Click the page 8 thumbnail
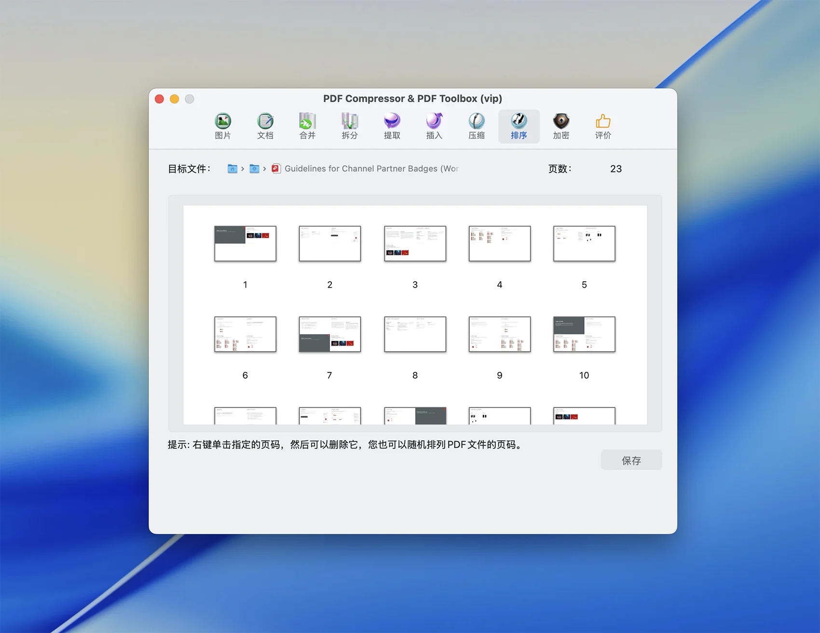The width and height of the screenshot is (820, 633). point(415,334)
